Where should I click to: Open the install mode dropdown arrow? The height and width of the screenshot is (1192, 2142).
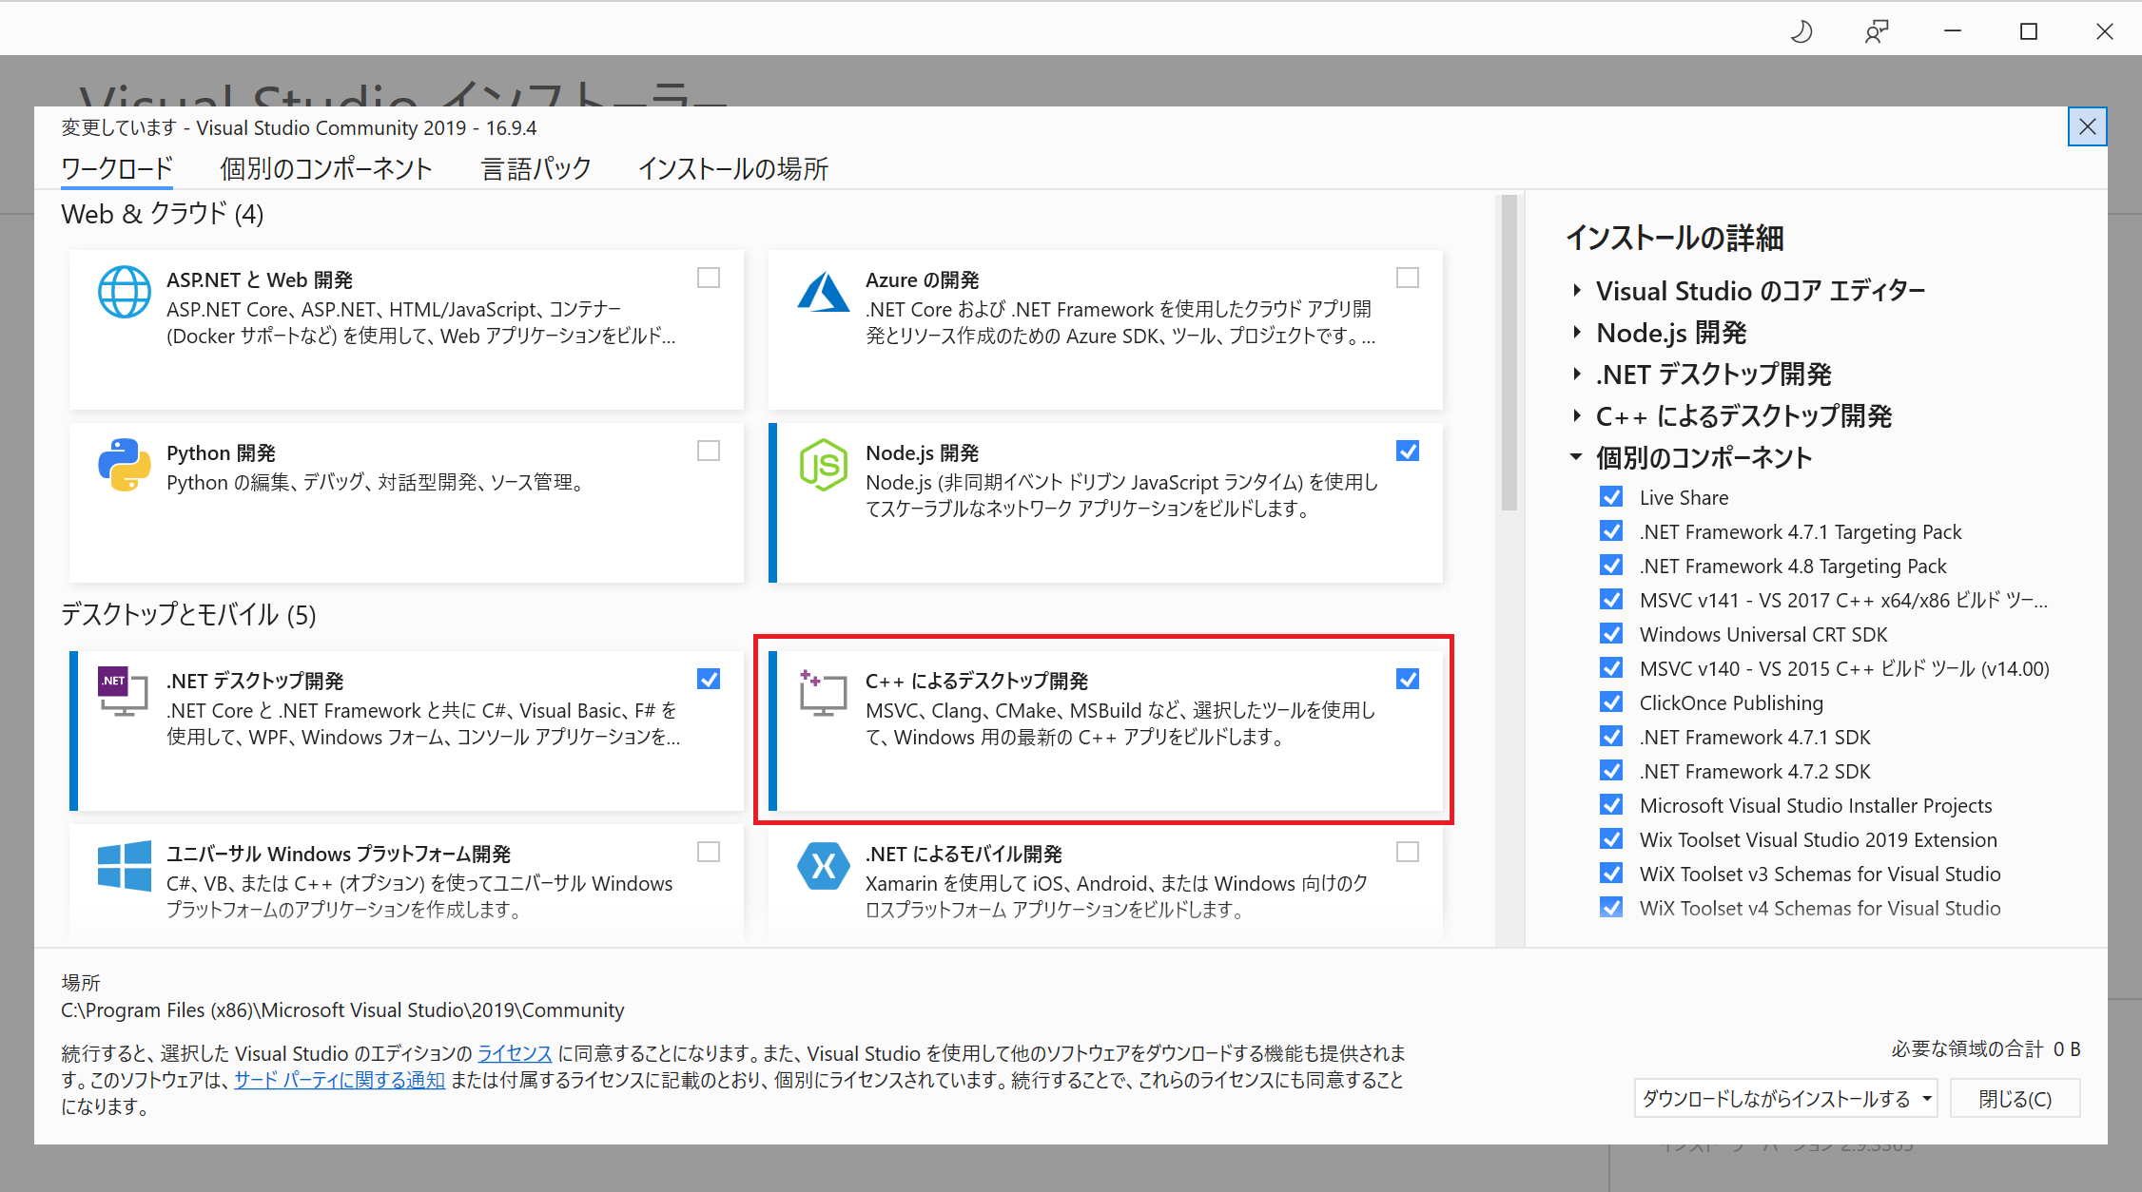click(1927, 1099)
